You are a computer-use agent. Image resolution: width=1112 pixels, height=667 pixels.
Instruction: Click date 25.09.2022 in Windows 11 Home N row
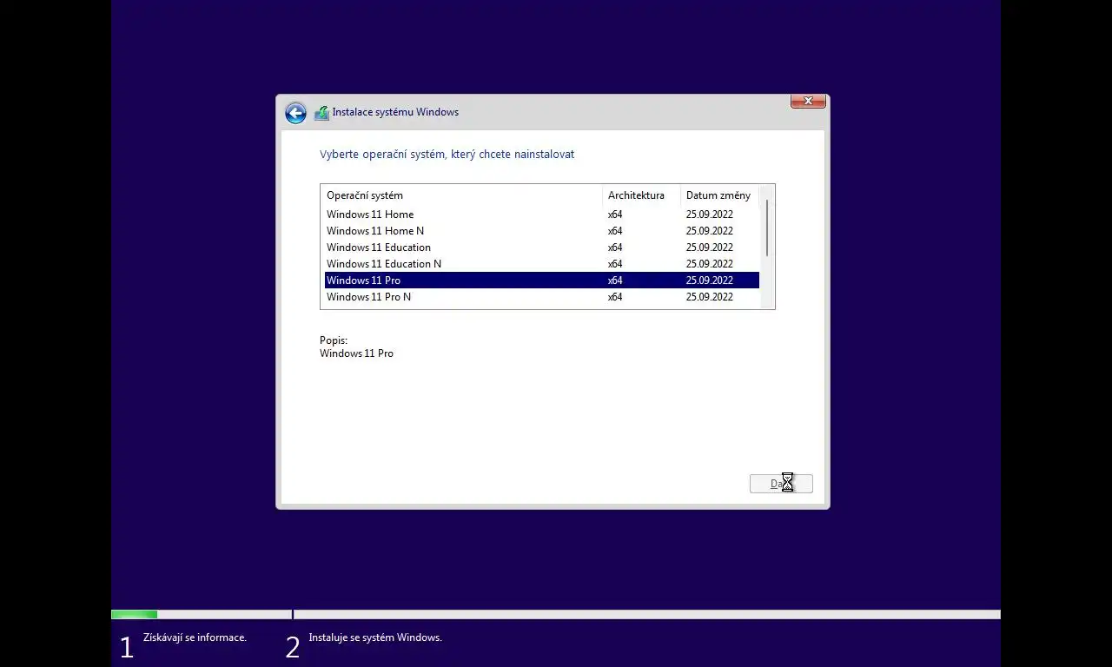(x=710, y=231)
